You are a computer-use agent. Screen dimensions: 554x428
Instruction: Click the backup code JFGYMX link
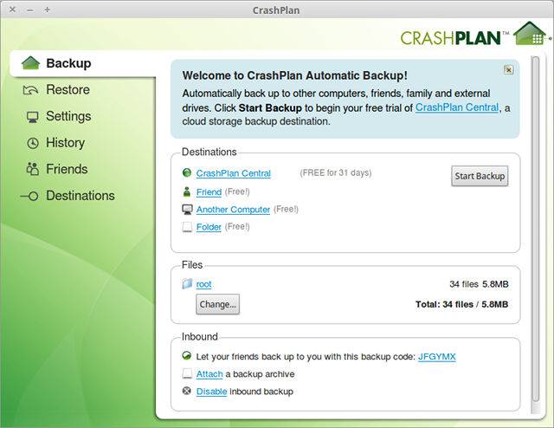tap(436, 357)
